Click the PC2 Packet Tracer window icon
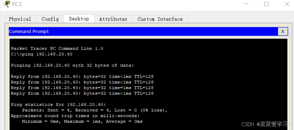Viewport: 294px width, 130px height. pyautogui.click(x=6, y=4)
